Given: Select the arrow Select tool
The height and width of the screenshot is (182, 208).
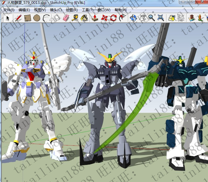Looking at the screenshot, I should click(x=8, y=18).
